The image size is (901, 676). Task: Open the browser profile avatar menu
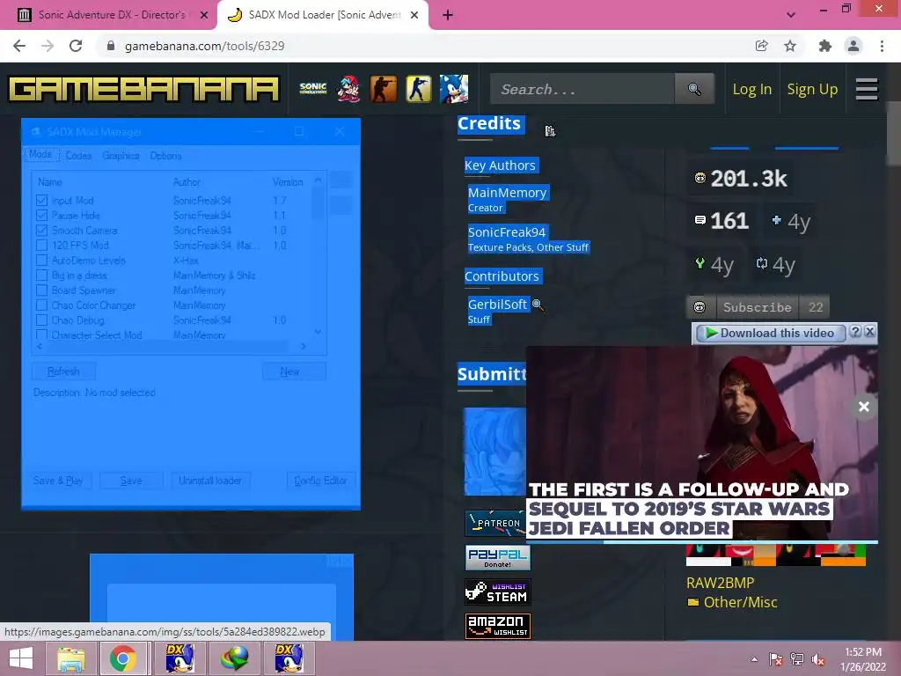click(x=853, y=46)
